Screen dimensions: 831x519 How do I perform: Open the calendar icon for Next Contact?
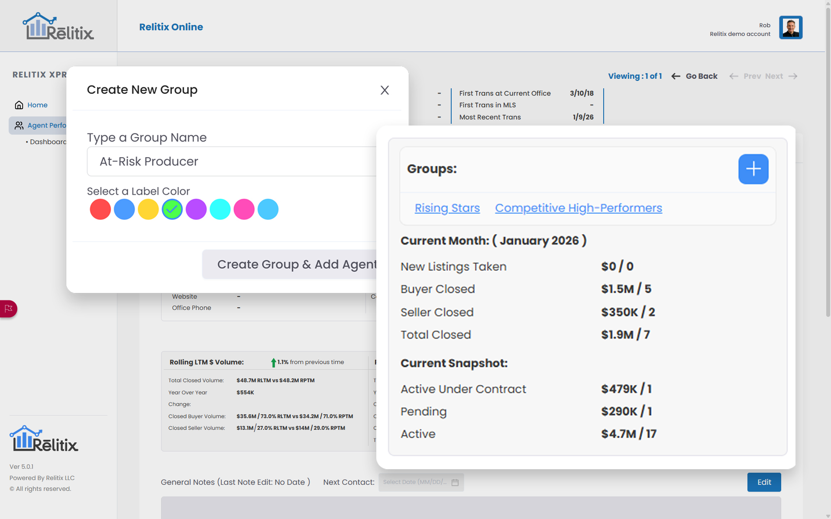(455, 482)
